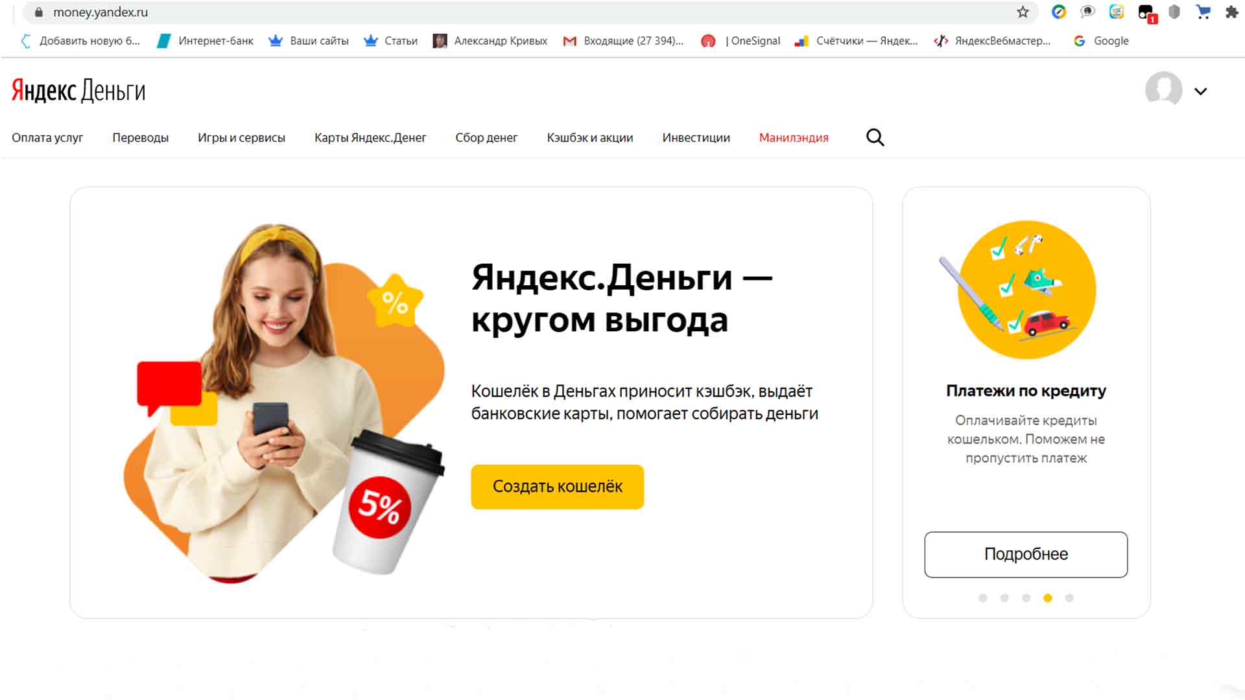Screen dimensions: 1245x700
Task: Open the Кэшбэк и акции menu item
Action: [x=590, y=138]
